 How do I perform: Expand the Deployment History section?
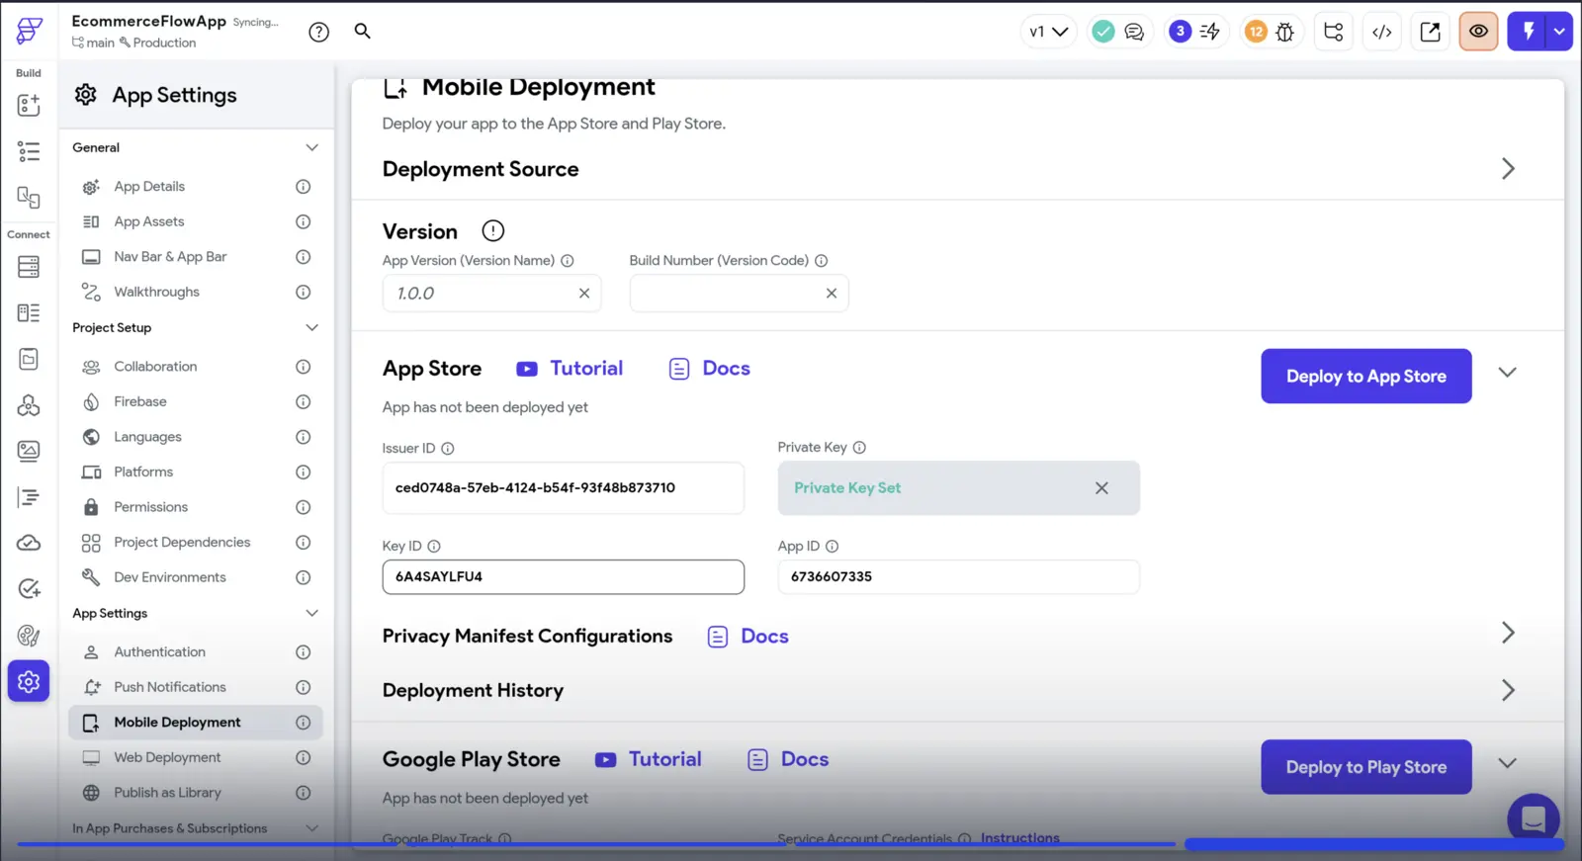[x=1508, y=690]
